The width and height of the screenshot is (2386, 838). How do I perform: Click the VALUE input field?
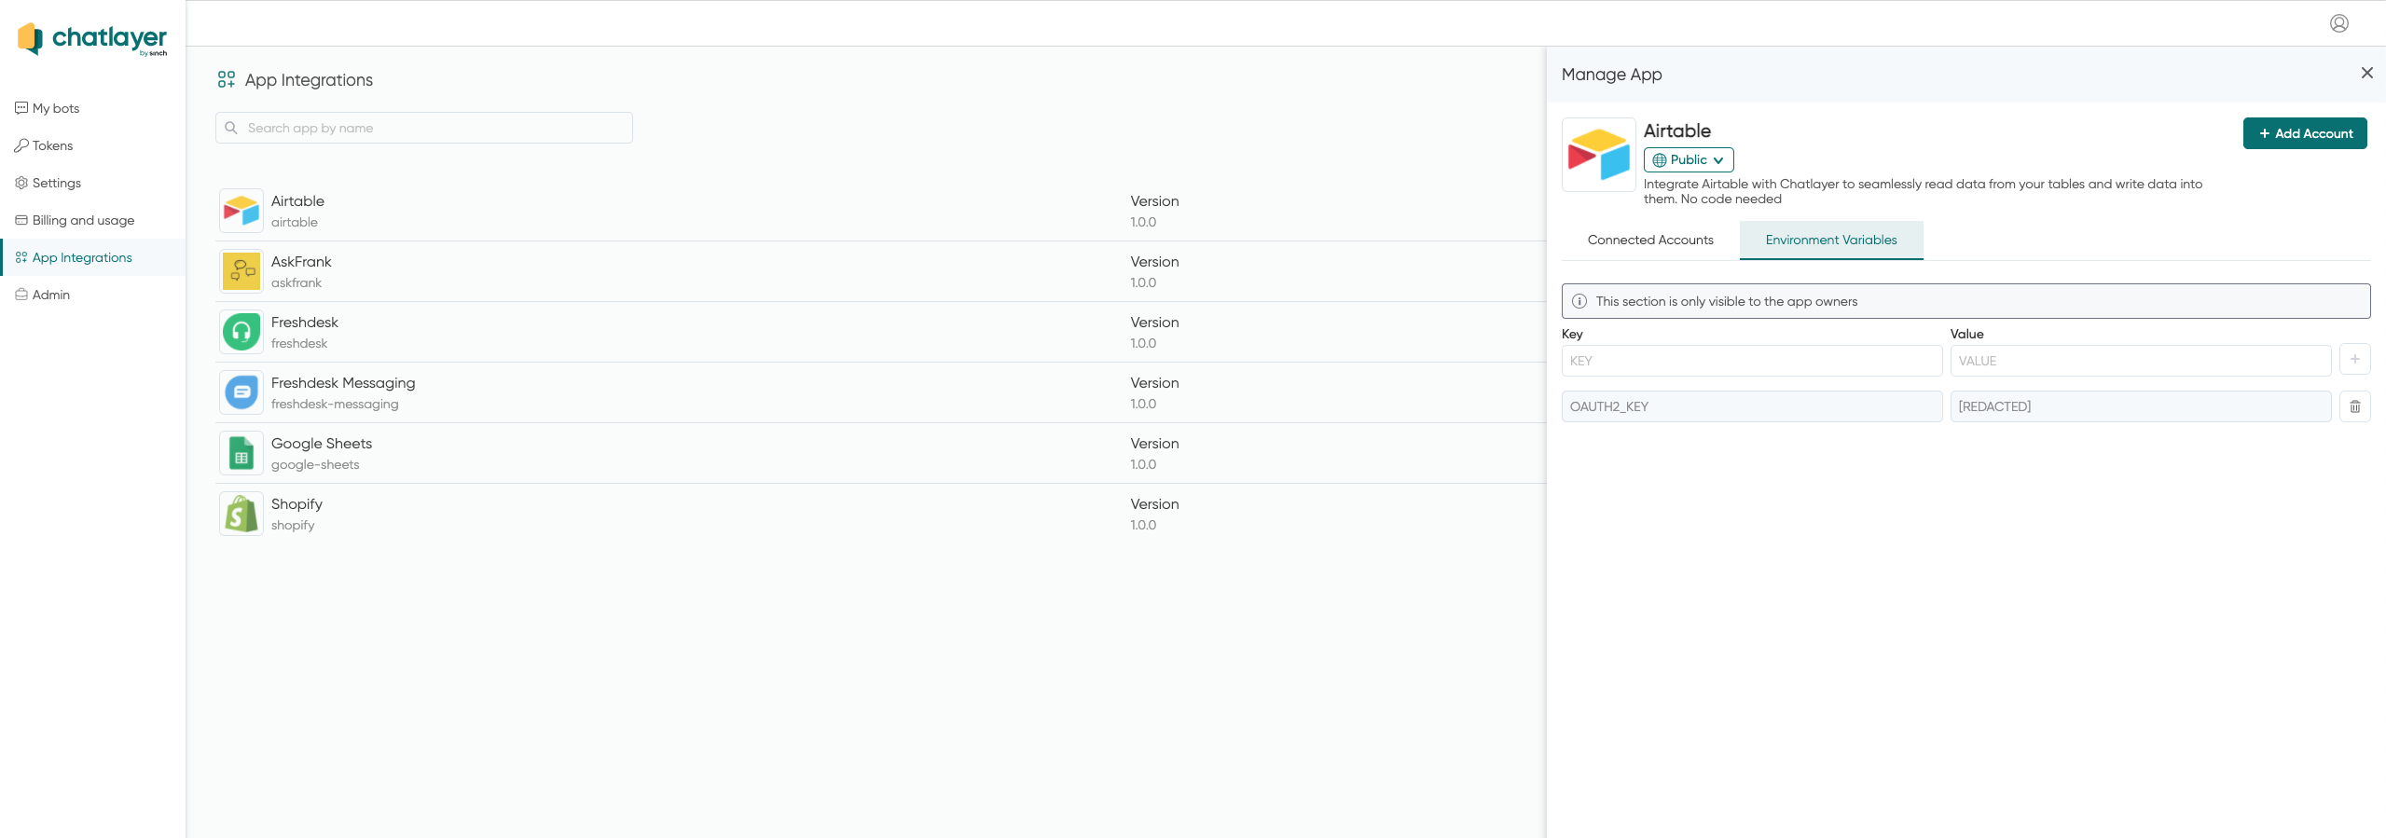tap(2140, 361)
